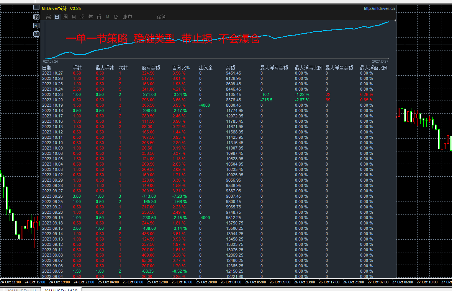
Task: Click the 6.01 % percentage cell
Action: [179, 78]
